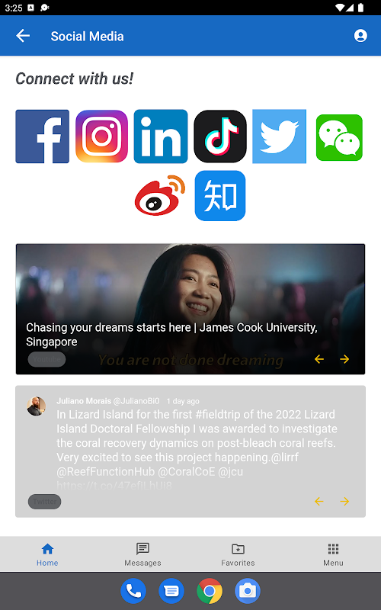Tap the LinkedIn icon
The width and height of the screenshot is (381, 610).
tap(161, 136)
